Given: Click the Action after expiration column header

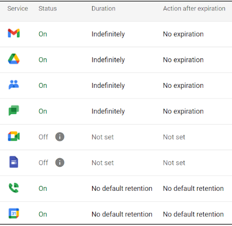Looking at the screenshot, I should tap(194, 9).
